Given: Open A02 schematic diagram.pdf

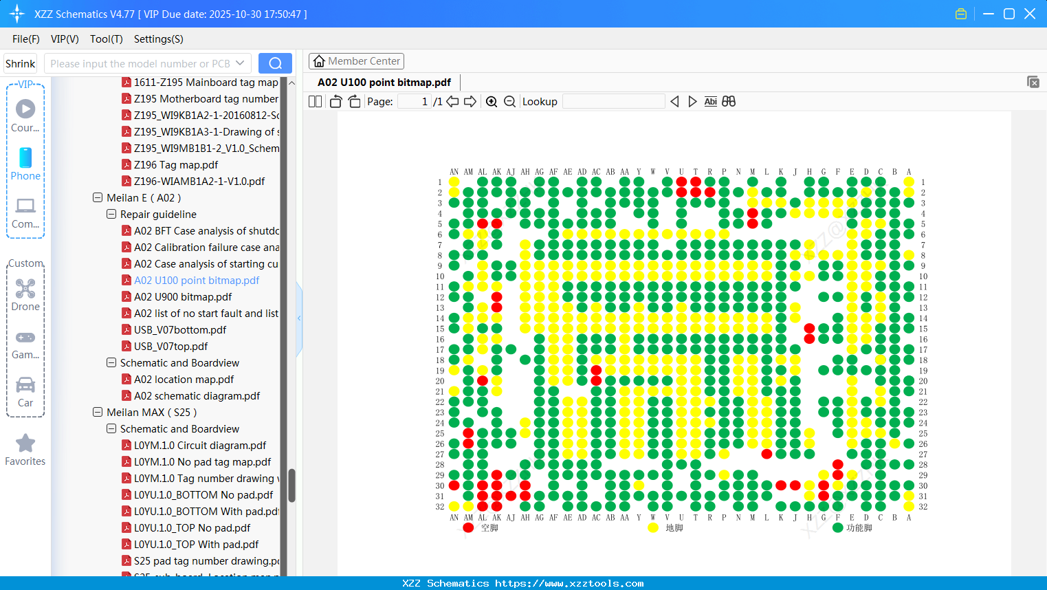Looking at the screenshot, I should click(x=197, y=396).
